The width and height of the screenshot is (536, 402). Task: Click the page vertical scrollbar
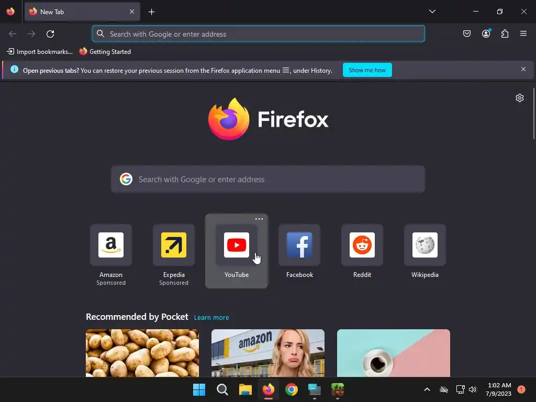coord(533,114)
